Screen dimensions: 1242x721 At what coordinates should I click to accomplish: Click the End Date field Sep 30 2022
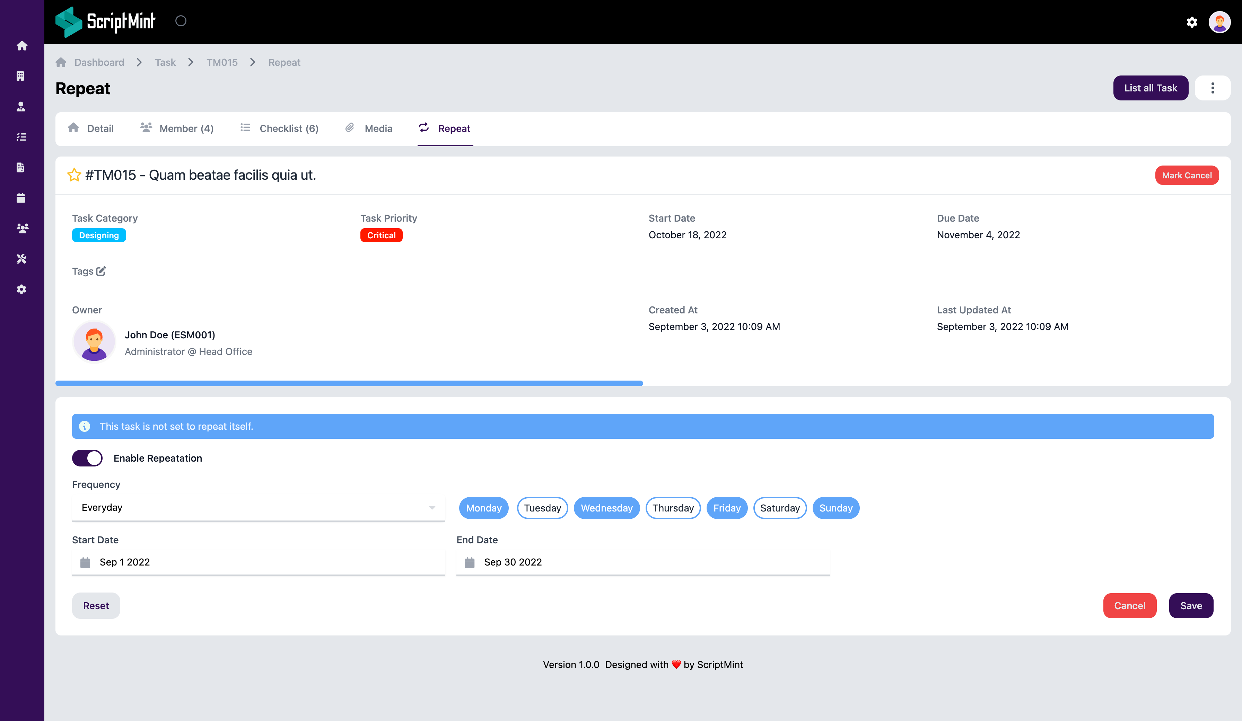643,562
